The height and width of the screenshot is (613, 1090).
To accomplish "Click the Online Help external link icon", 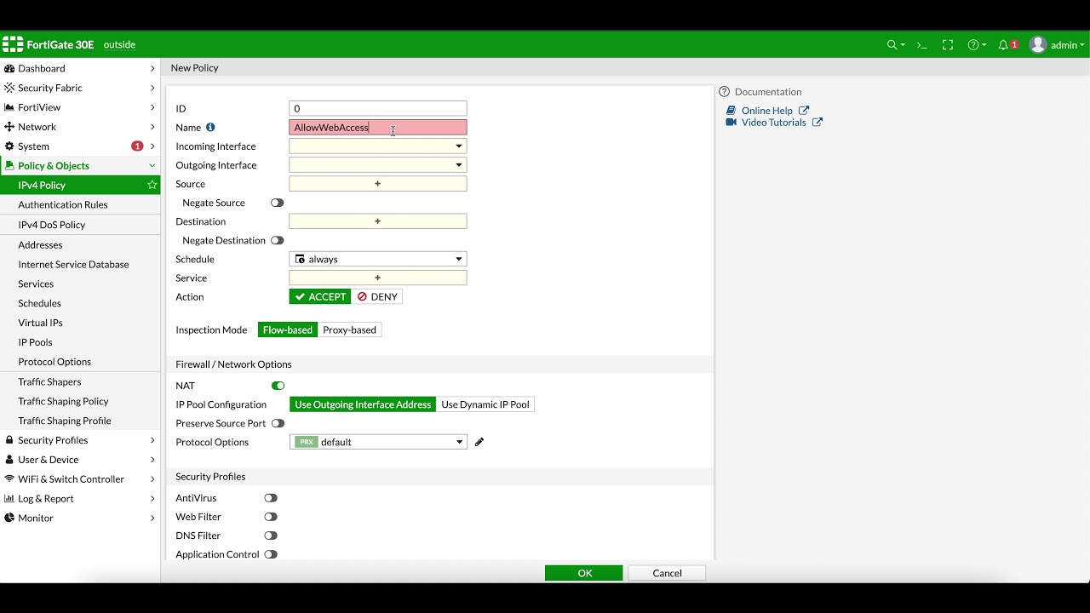I will point(804,111).
